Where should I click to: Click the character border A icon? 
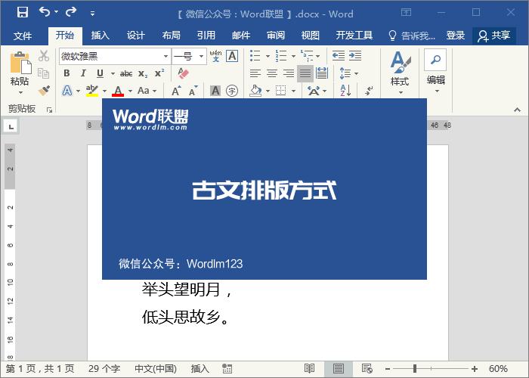(232, 56)
